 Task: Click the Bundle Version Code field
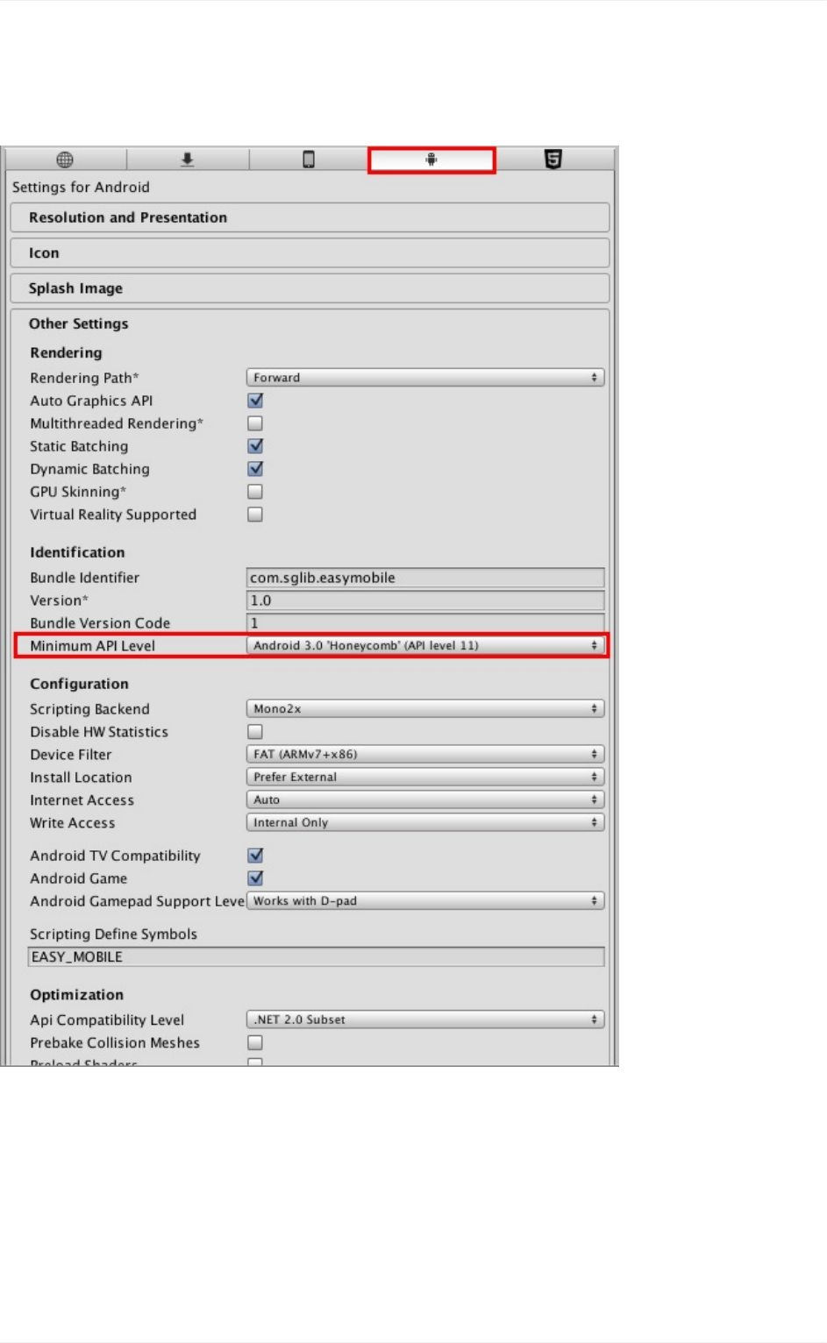(425, 623)
